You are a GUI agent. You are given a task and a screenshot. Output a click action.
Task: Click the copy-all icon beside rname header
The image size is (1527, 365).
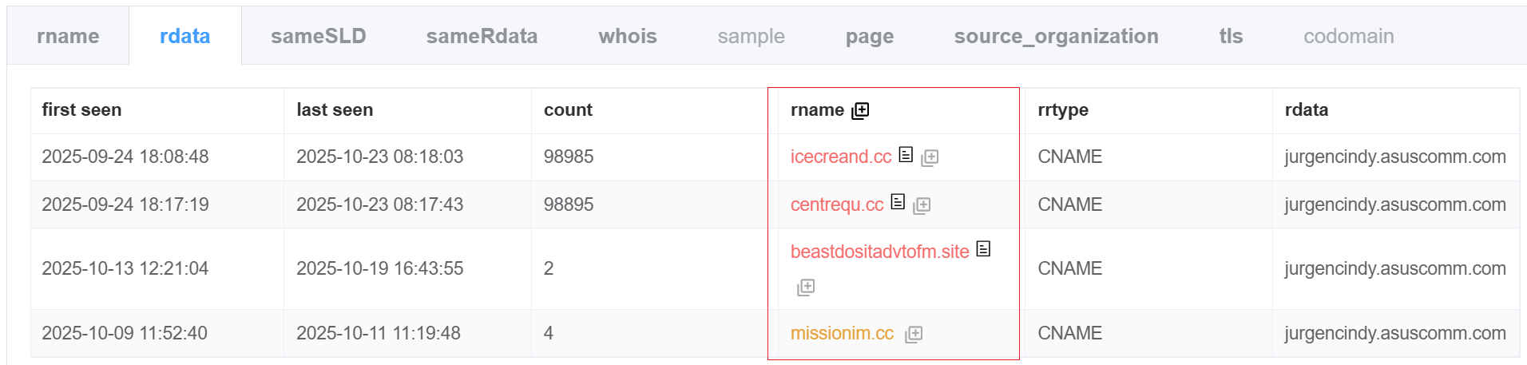tap(860, 111)
